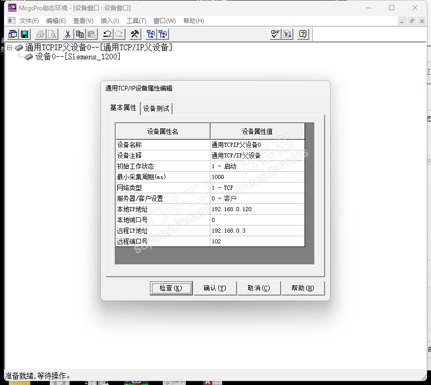Click the second transfer/simulate icon
Viewport: 431px width, 385px height.
tap(163, 34)
